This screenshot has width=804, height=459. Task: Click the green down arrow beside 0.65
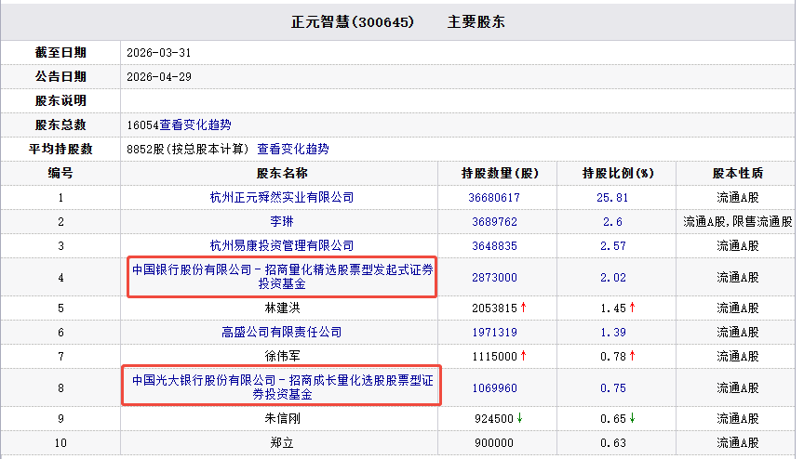(x=632, y=418)
